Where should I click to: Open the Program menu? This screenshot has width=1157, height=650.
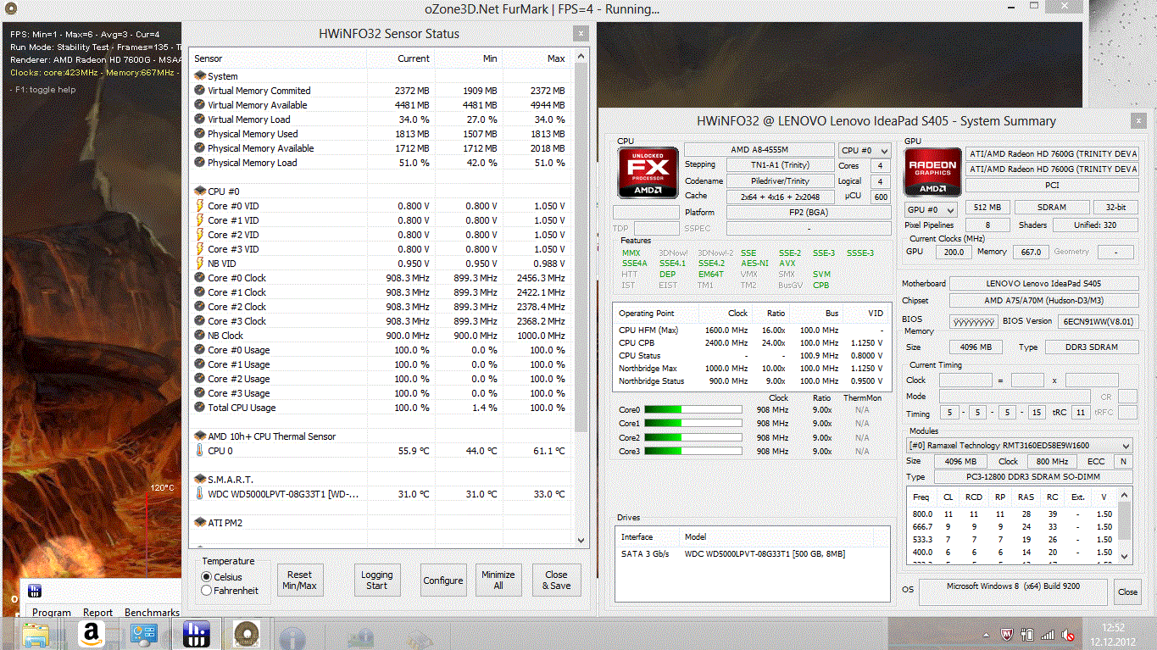coord(52,613)
